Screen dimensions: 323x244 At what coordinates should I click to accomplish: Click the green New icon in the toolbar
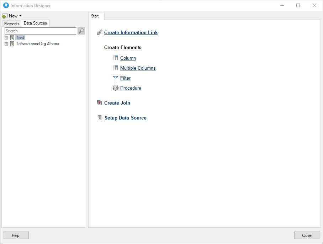[5, 16]
